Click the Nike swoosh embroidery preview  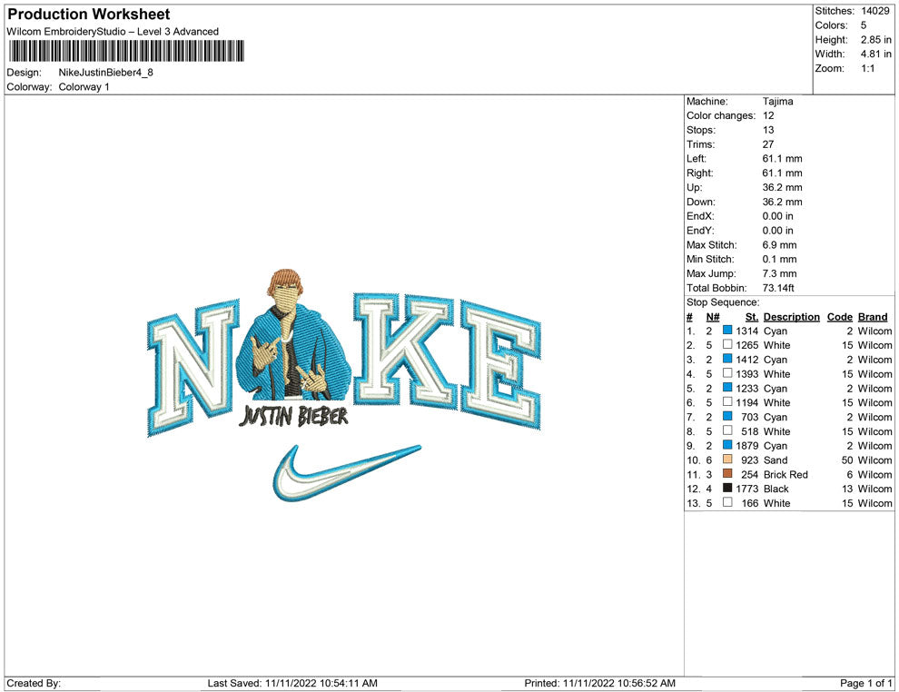coord(347,471)
